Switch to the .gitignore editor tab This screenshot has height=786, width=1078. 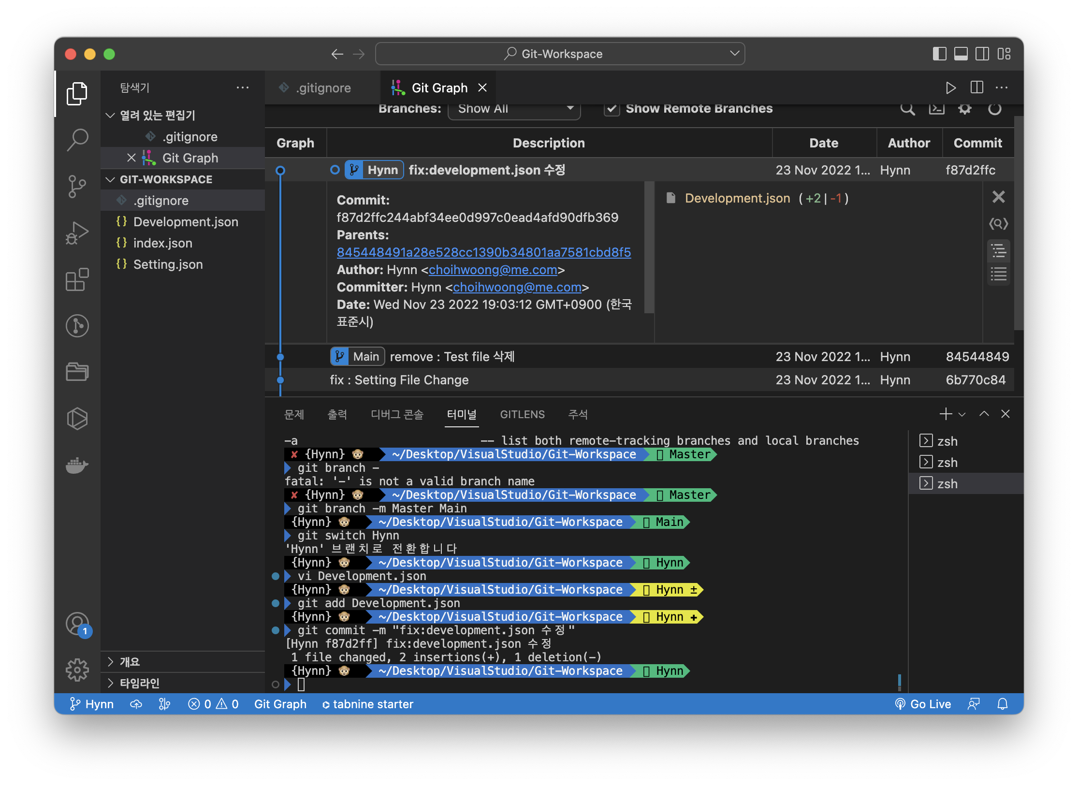coord(323,87)
